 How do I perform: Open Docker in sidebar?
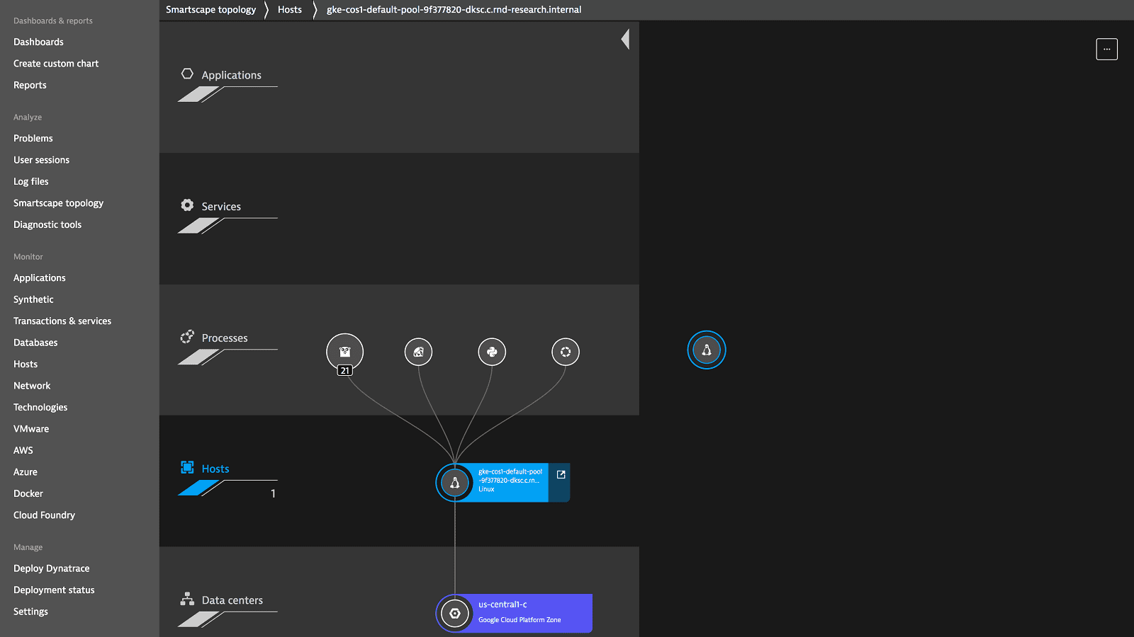(28, 494)
